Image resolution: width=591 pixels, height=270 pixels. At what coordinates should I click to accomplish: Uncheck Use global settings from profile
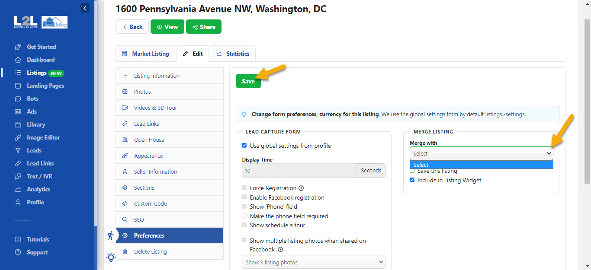[x=244, y=146]
